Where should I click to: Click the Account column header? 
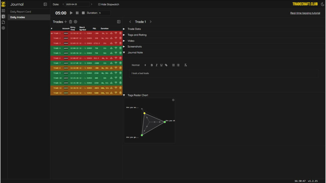coord(66,29)
